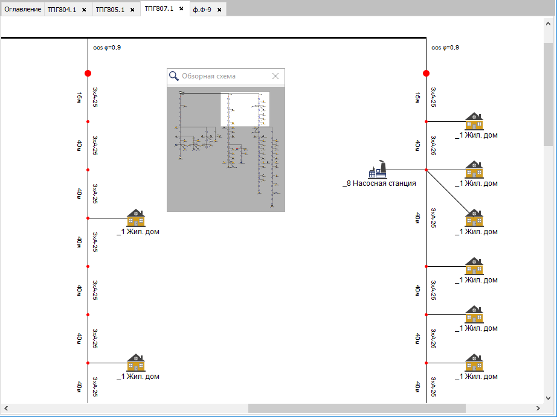Close the ТПГ804.1 tab
The height and width of the screenshot is (417, 557).
point(84,10)
